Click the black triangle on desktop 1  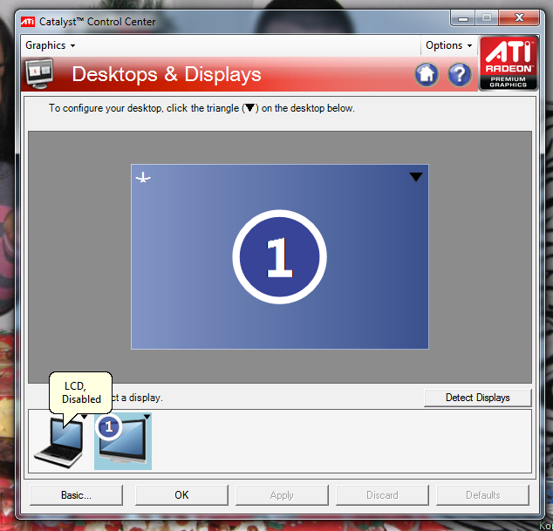(416, 177)
